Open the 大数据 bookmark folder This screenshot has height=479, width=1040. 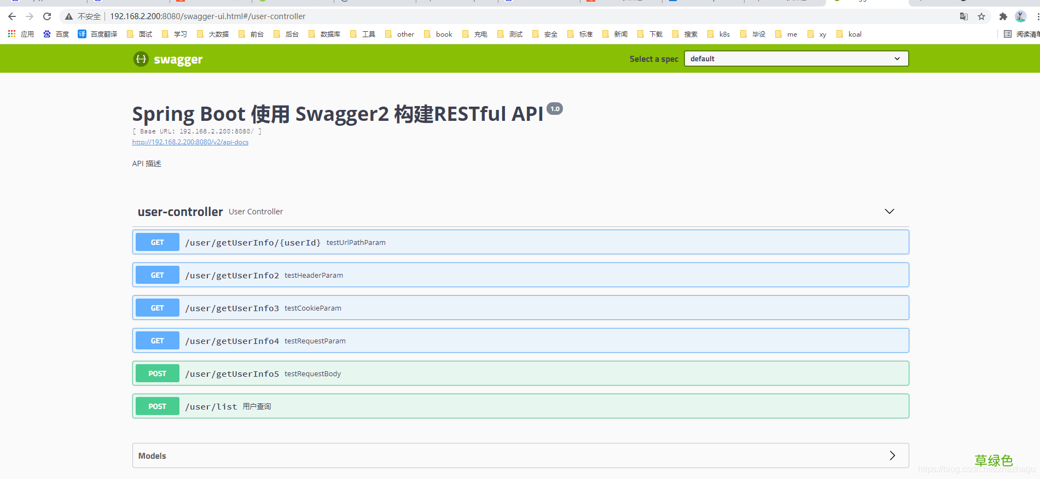213,34
